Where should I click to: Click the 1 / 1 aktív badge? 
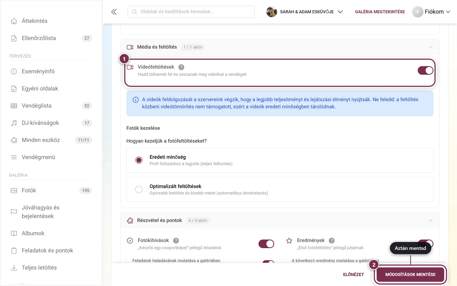(193, 47)
